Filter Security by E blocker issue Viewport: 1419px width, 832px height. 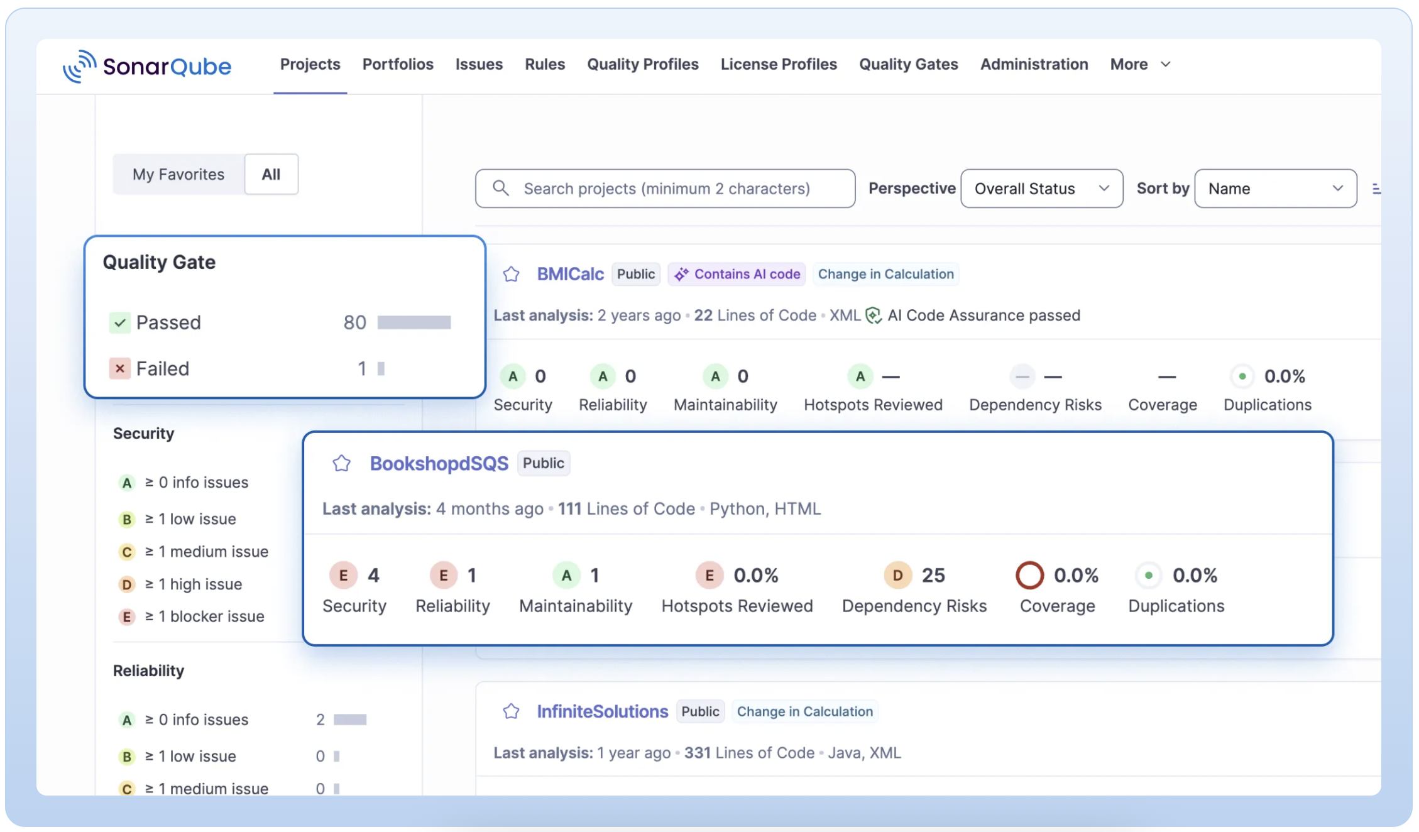[x=192, y=616]
